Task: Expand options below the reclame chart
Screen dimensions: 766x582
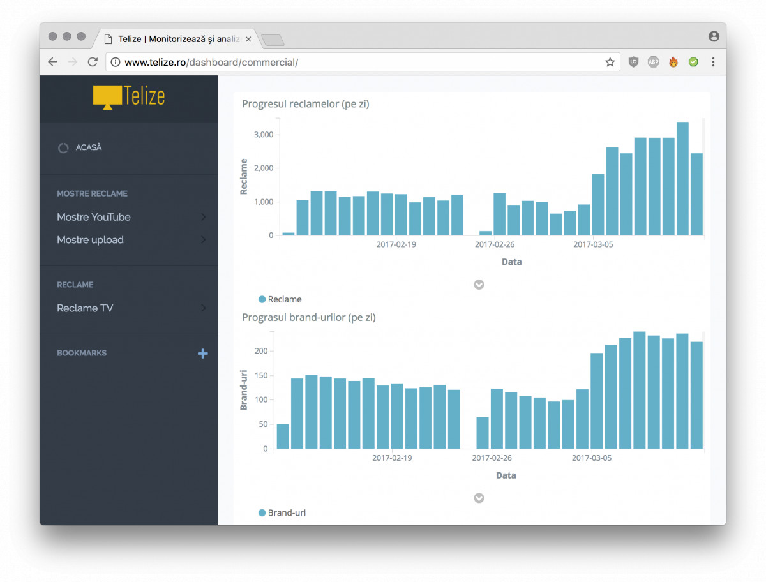Action: (479, 285)
